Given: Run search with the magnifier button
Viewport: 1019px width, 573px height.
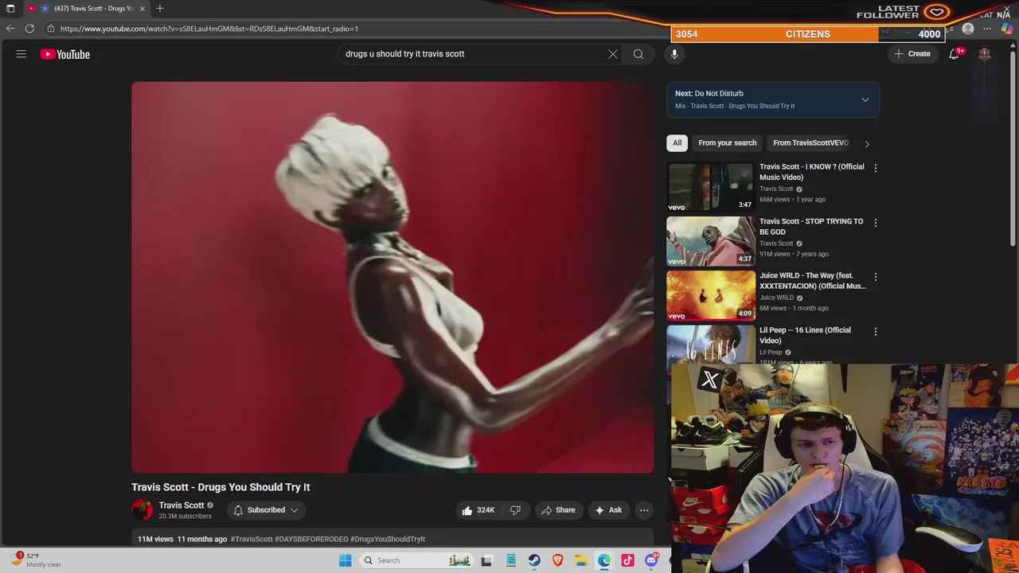Looking at the screenshot, I should coord(638,54).
